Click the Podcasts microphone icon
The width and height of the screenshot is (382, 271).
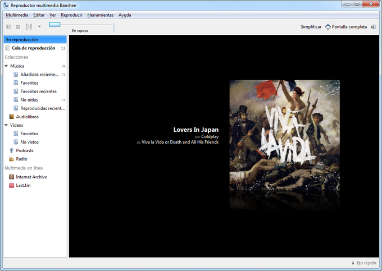(11, 150)
